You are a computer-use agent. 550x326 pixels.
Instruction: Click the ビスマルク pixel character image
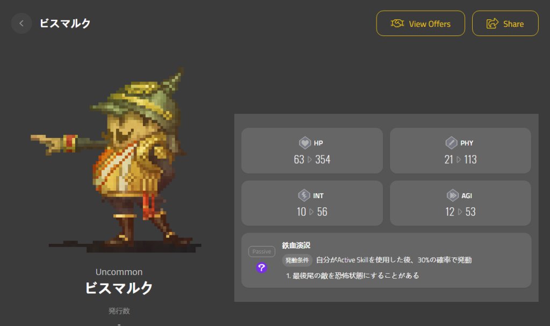pos(116,160)
